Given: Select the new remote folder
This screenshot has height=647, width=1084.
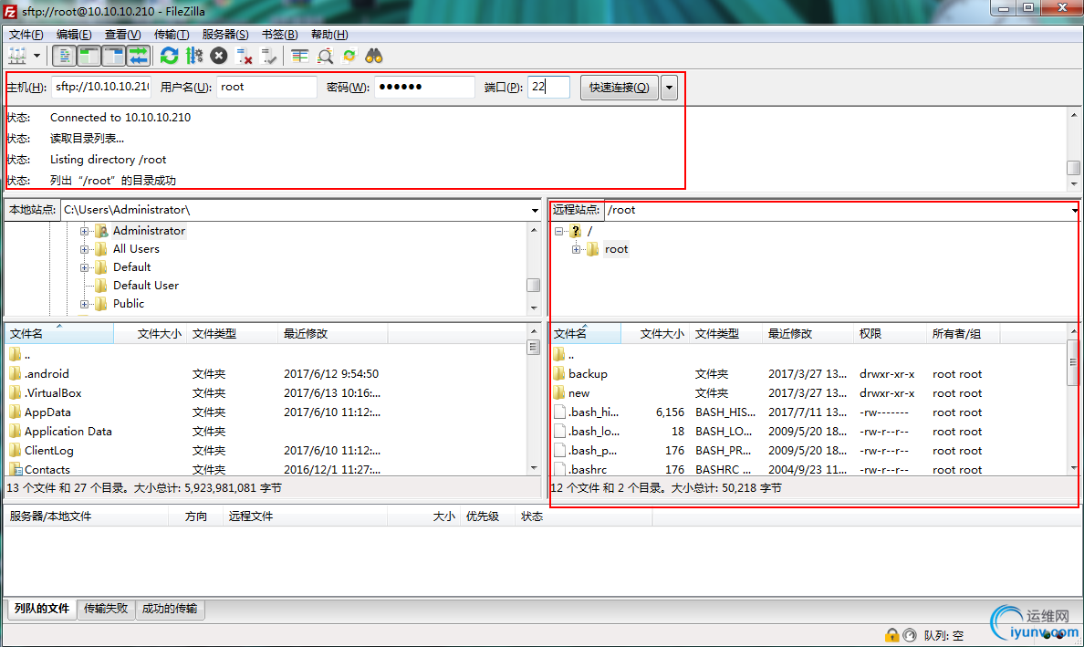Looking at the screenshot, I should click(578, 393).
